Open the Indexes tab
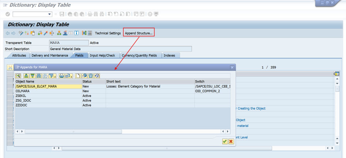 pyautogui.click(x=169, y=55)
